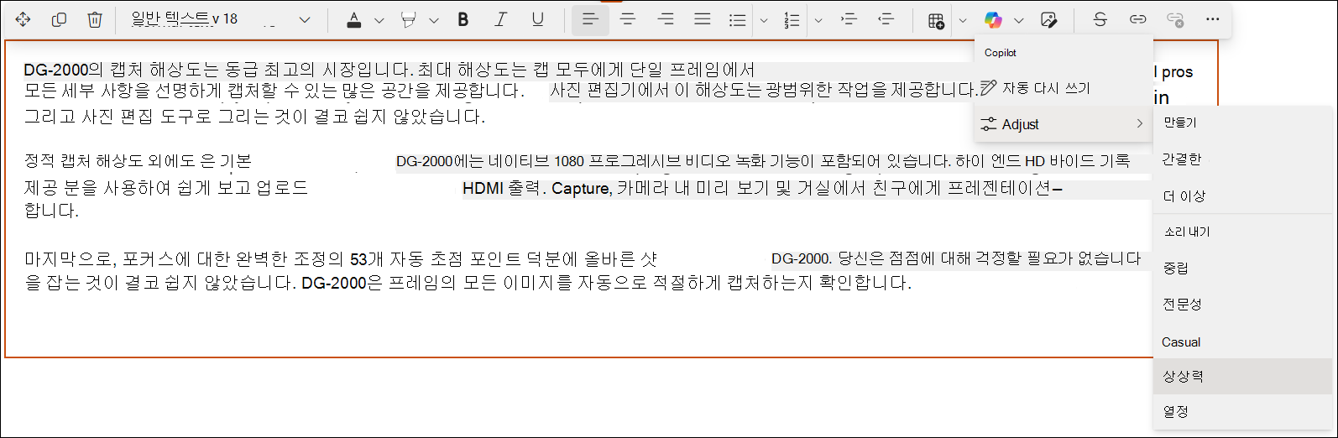Align text left
The width and height of the screenshot is (1338, 438).
point(591,19)
